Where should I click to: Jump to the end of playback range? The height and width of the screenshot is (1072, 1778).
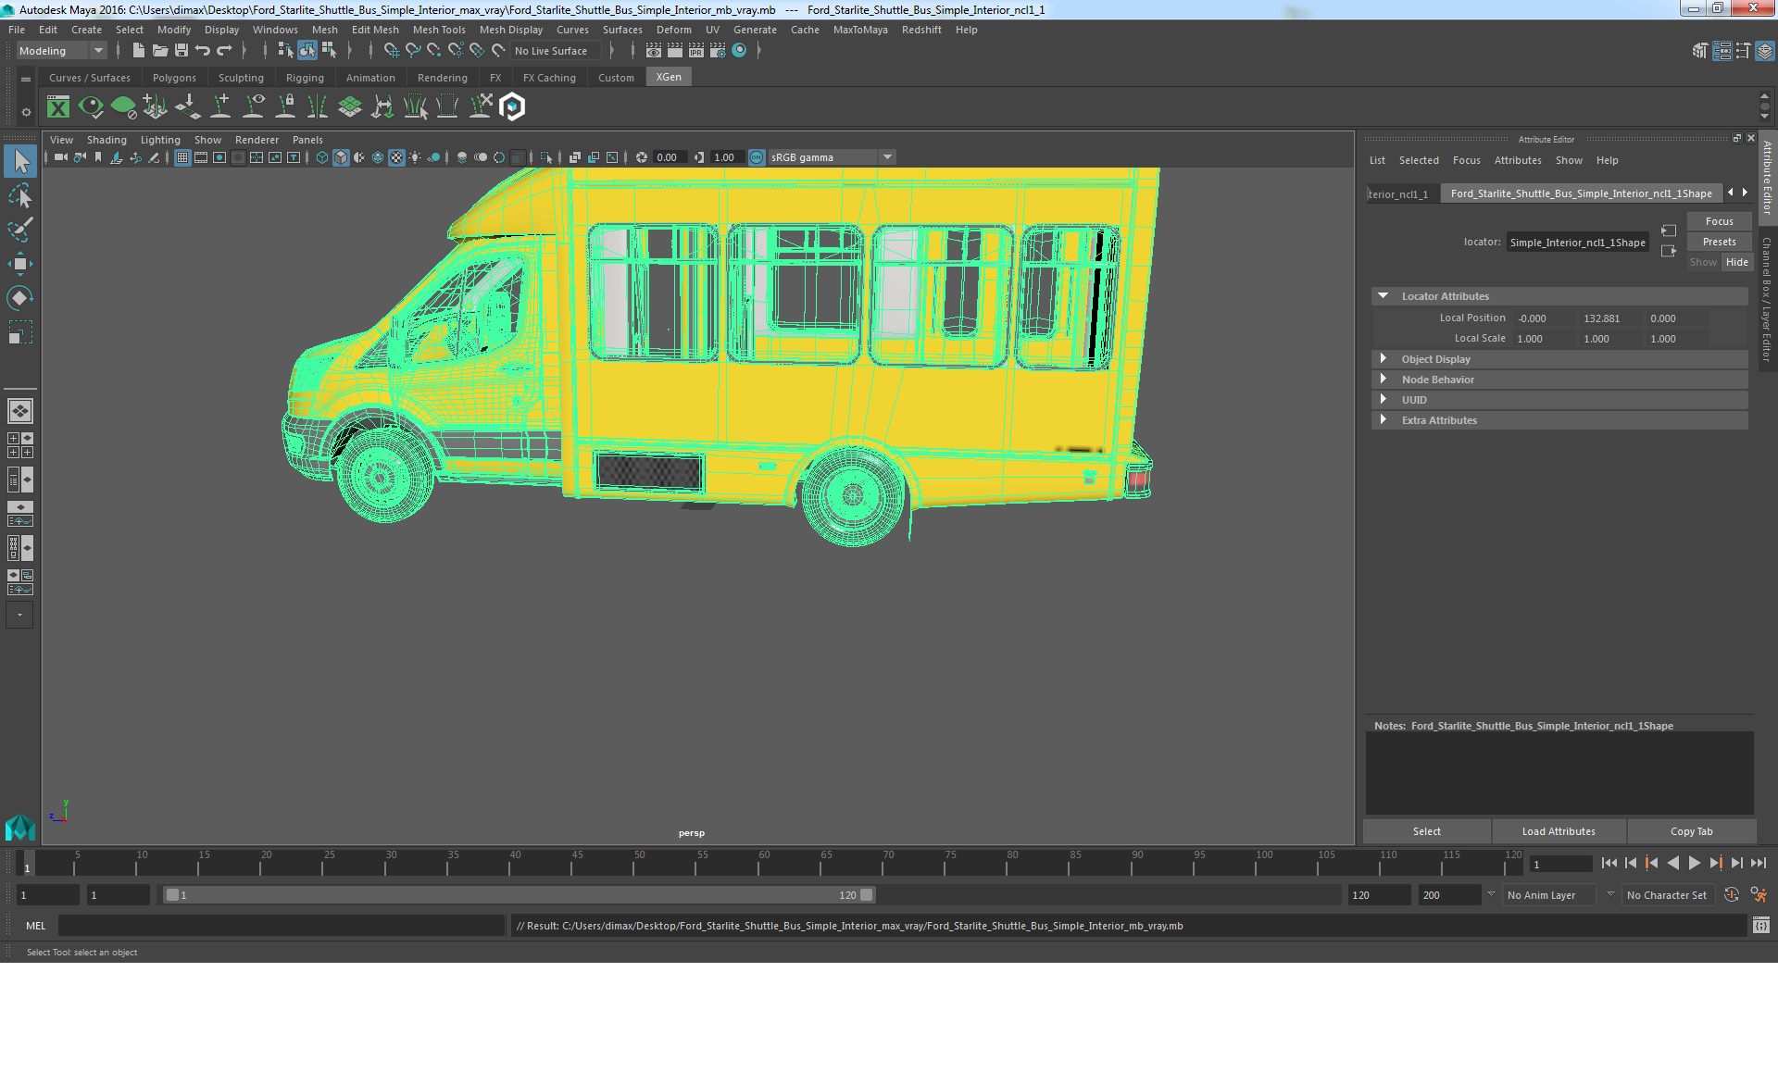tap(1758, 863)
